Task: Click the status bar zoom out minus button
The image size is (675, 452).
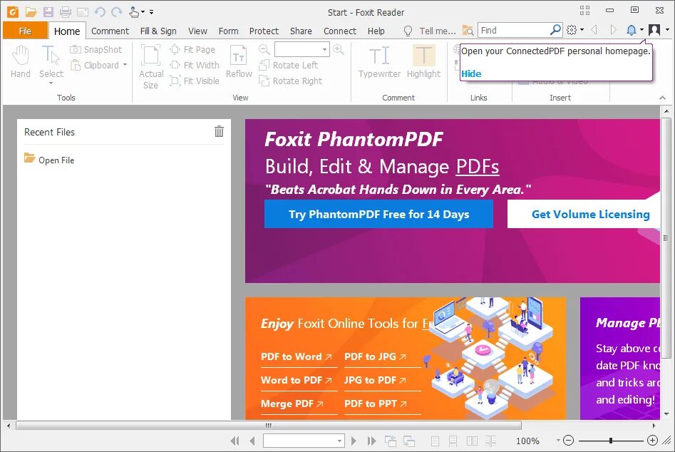Action: pos(568,441)
